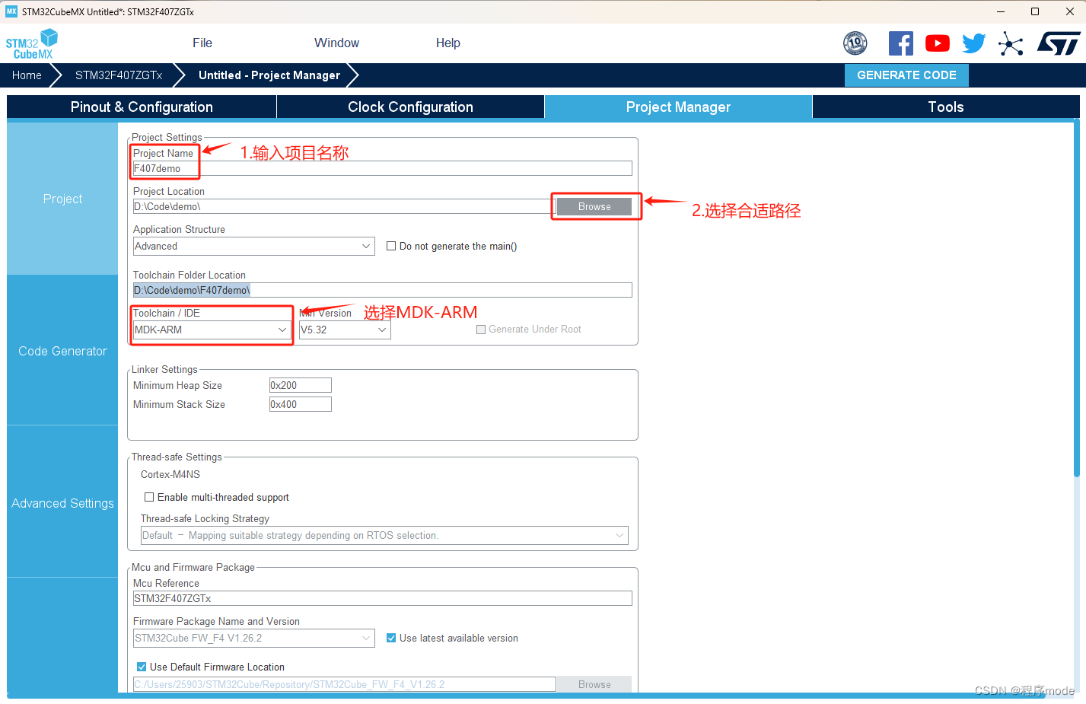Screen dimensions: 1086x704
Task: Click the firmware repository path field
Action: point(344,684)
